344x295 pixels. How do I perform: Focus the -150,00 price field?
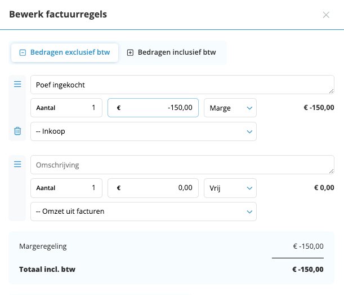[153, 108]
